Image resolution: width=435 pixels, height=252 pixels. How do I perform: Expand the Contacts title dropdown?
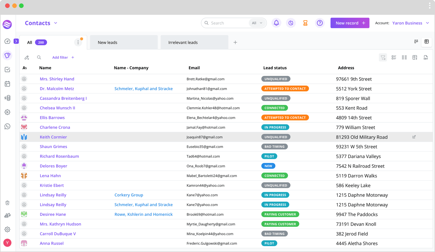55,23
